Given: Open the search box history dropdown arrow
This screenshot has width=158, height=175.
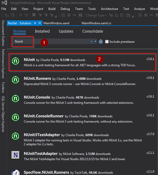Looking at the screenshot, I should [x=95, y=41].
